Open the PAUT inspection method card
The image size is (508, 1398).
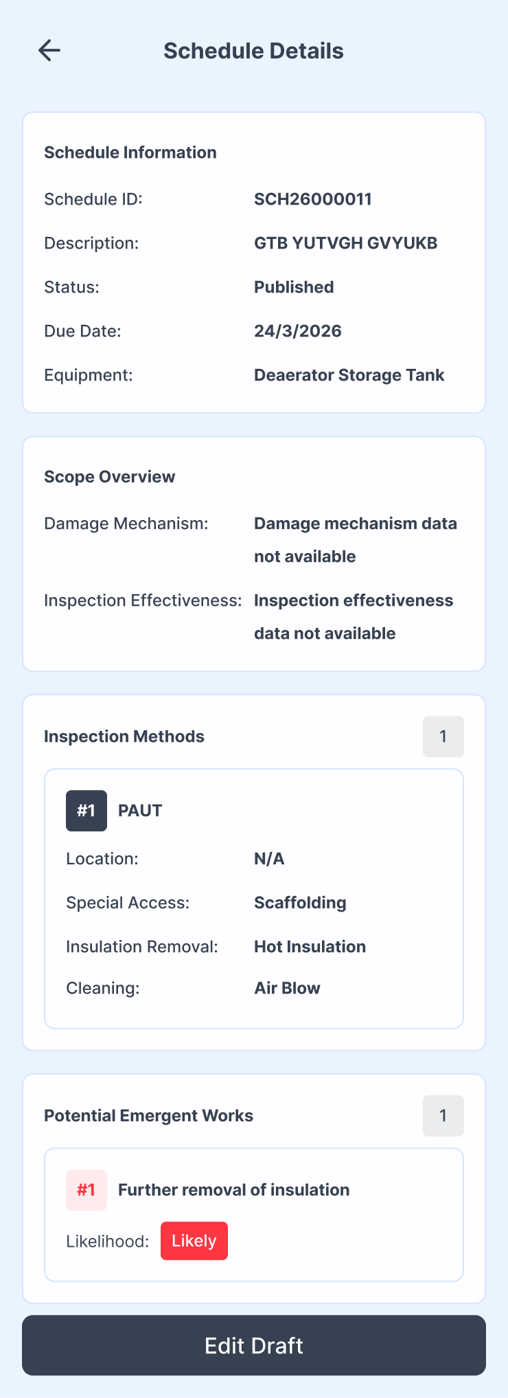254,899
